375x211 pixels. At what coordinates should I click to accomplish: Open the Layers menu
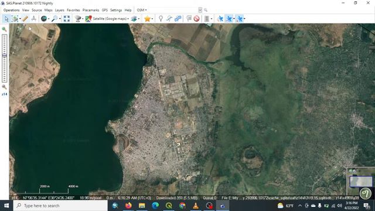60,10
